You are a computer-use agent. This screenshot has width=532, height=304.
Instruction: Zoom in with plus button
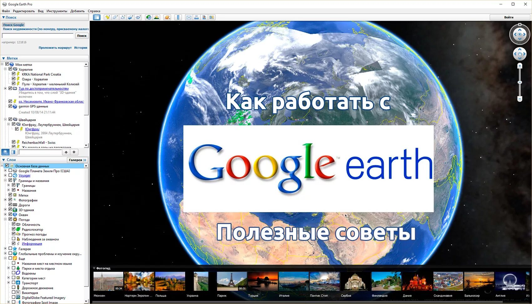[520, 66]
